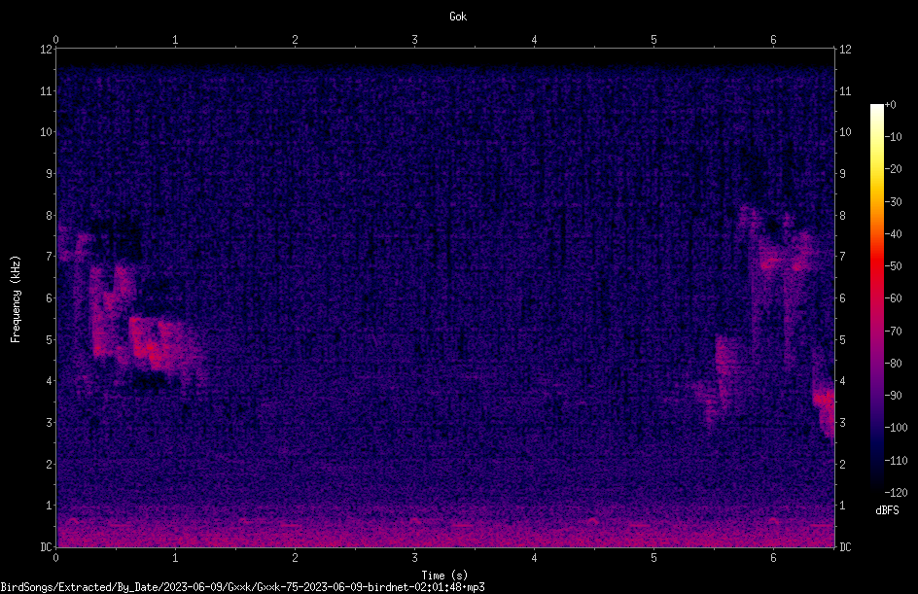
Task: Click the "-70" value on the dBFS scale
Action: (893, 332)
